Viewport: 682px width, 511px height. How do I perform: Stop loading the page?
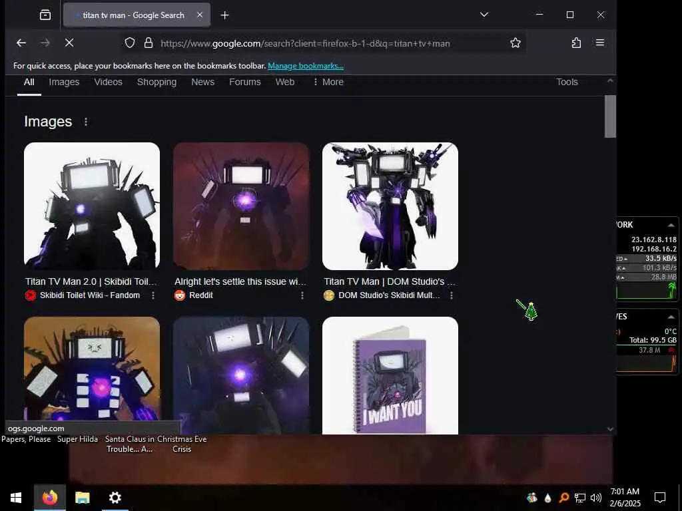click(x=69, y=43)
